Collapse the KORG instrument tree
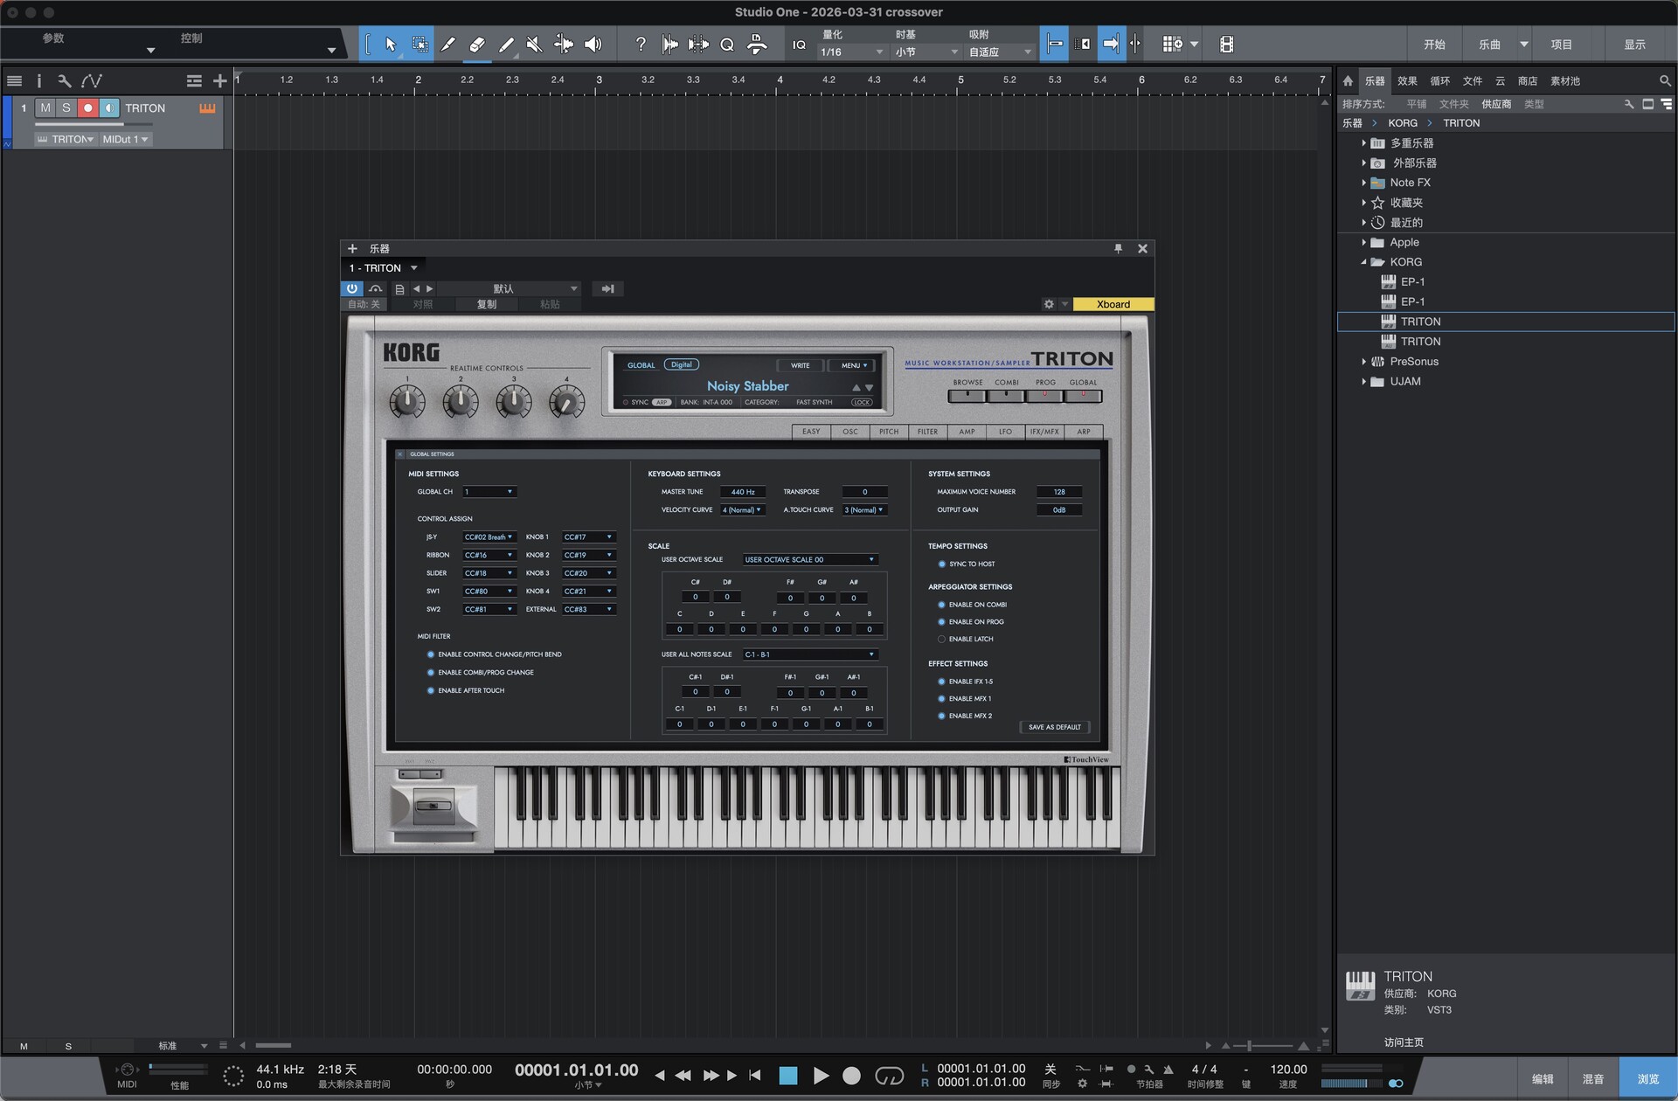 click(x=1364, y=261)
